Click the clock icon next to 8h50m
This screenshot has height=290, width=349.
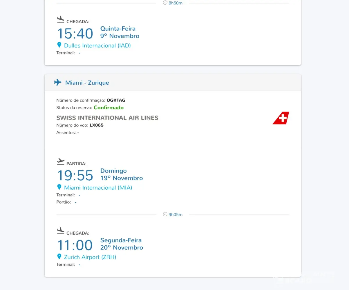[x=165, y=3]
